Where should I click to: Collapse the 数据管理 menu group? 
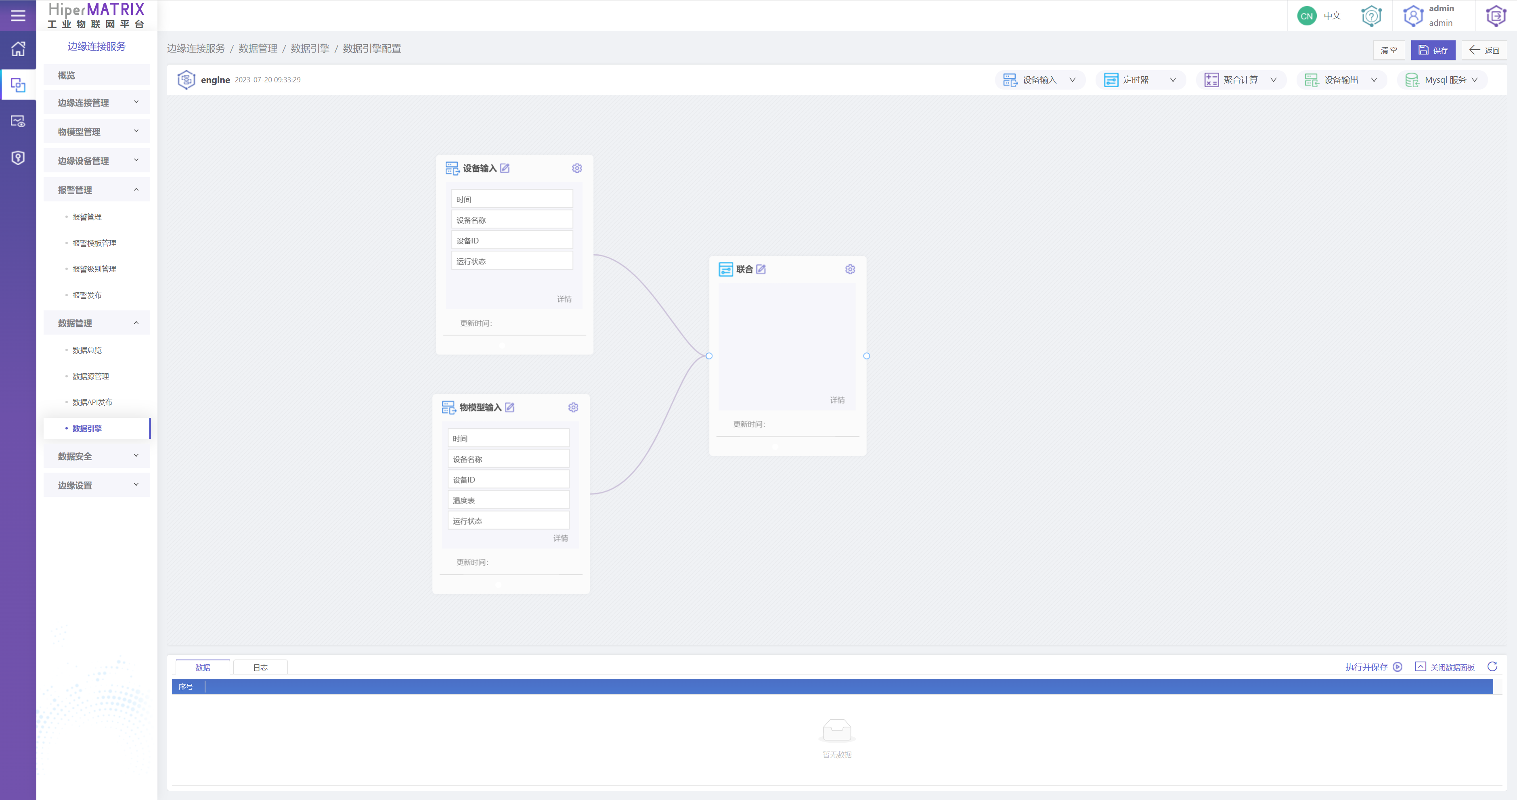click(96, 323)
